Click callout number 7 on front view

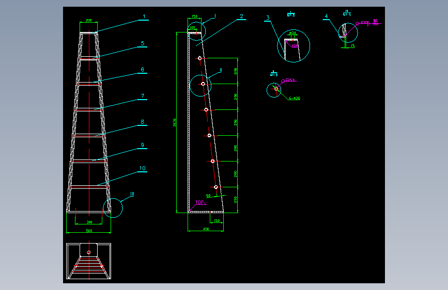[x=143, y=96]
